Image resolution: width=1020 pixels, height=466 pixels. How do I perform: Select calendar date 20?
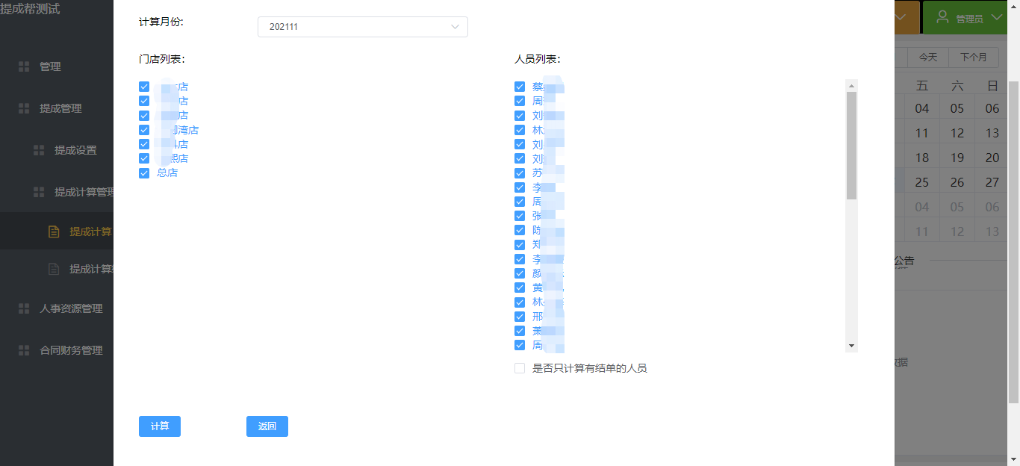pyautogui.click(x=992, y=158)
